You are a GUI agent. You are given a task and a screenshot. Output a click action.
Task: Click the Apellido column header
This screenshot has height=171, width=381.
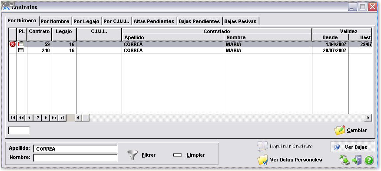(x=173, y=38)
